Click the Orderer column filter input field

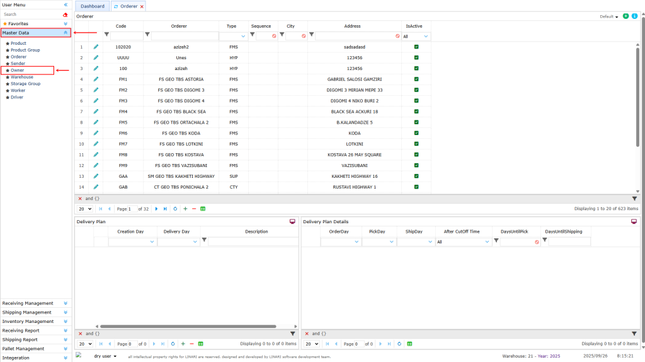tap(184, 37)
